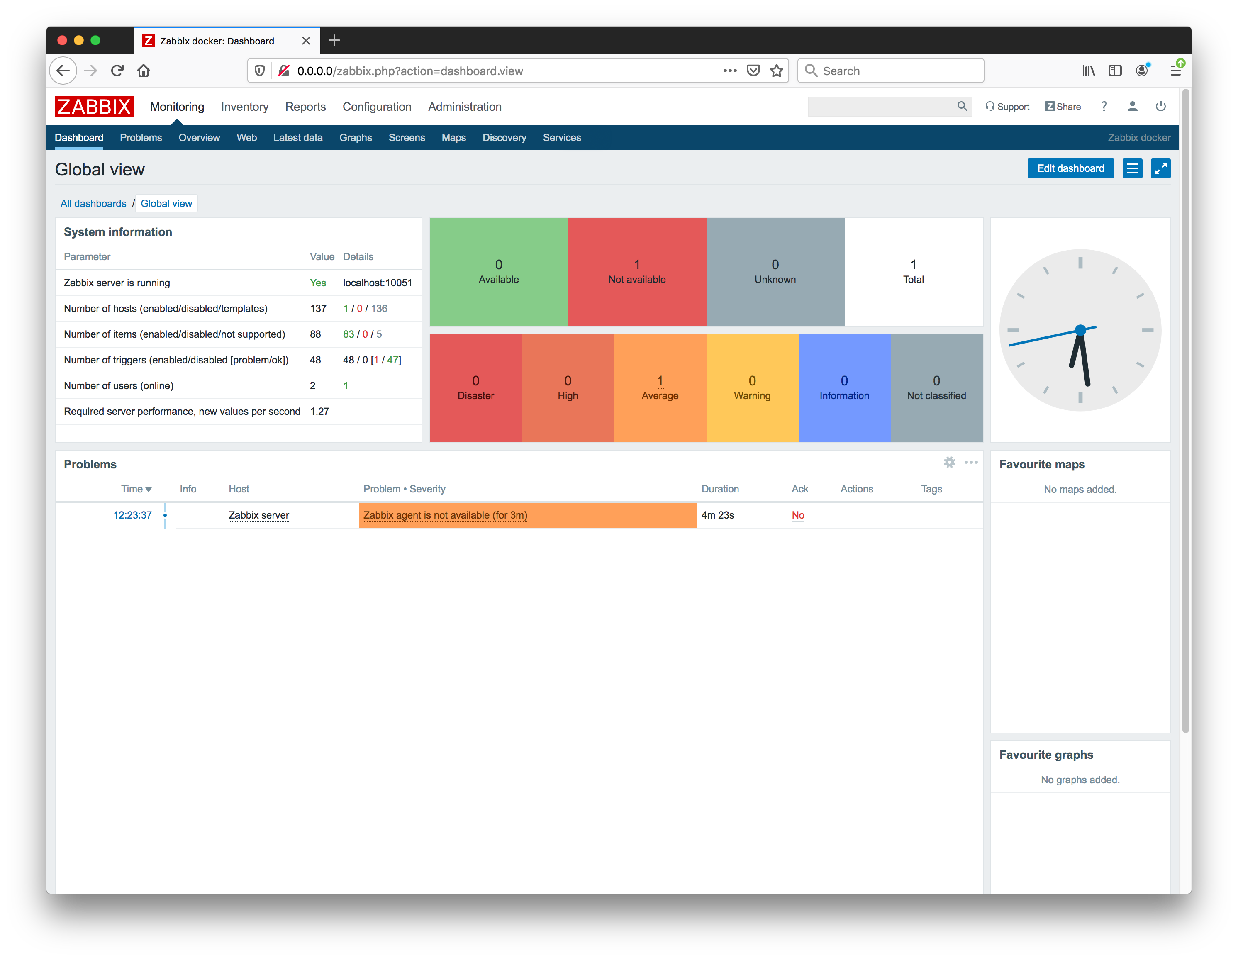Screen dimensions: 1238x960
Task: Click the orange Average severity tile
Action: tap(660, 388)
